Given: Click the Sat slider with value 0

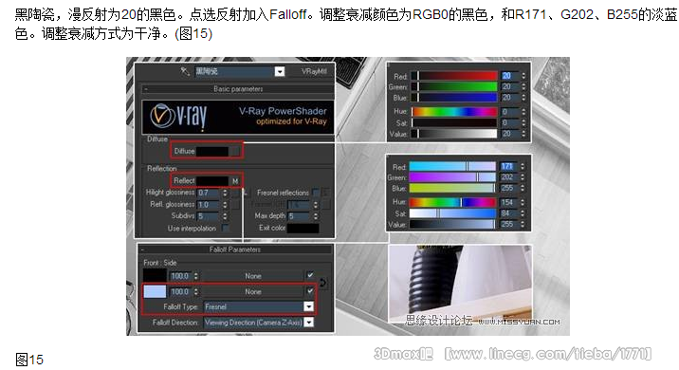Looking at the screenshot, I should click(x=454, y=122).
